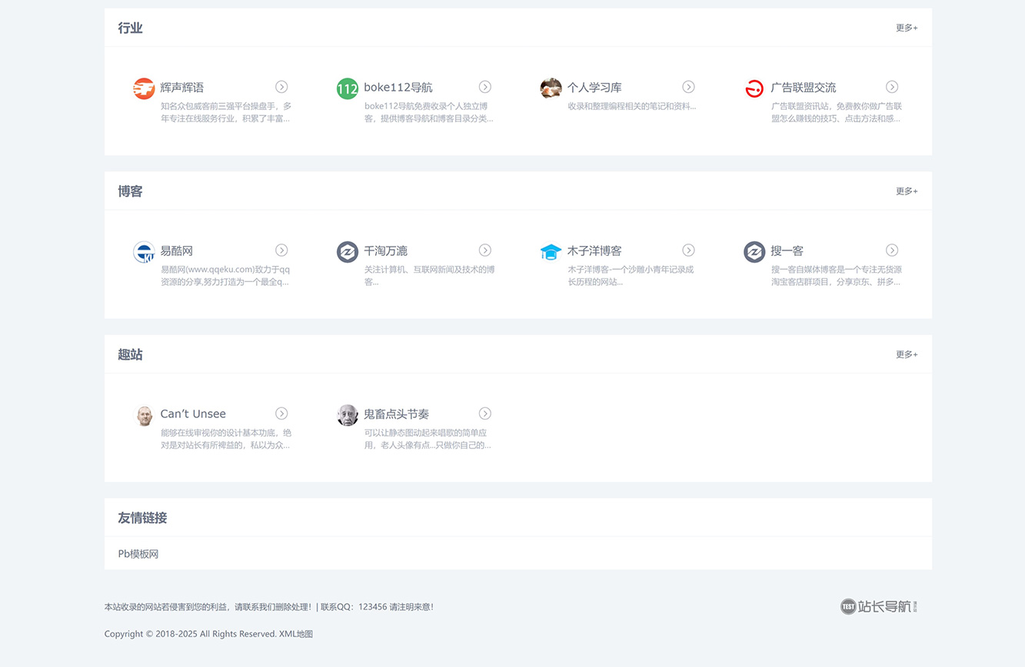Click the arrow beside Can't Unsee
Screen dimensions: 1025x667
tap(281, 413)
